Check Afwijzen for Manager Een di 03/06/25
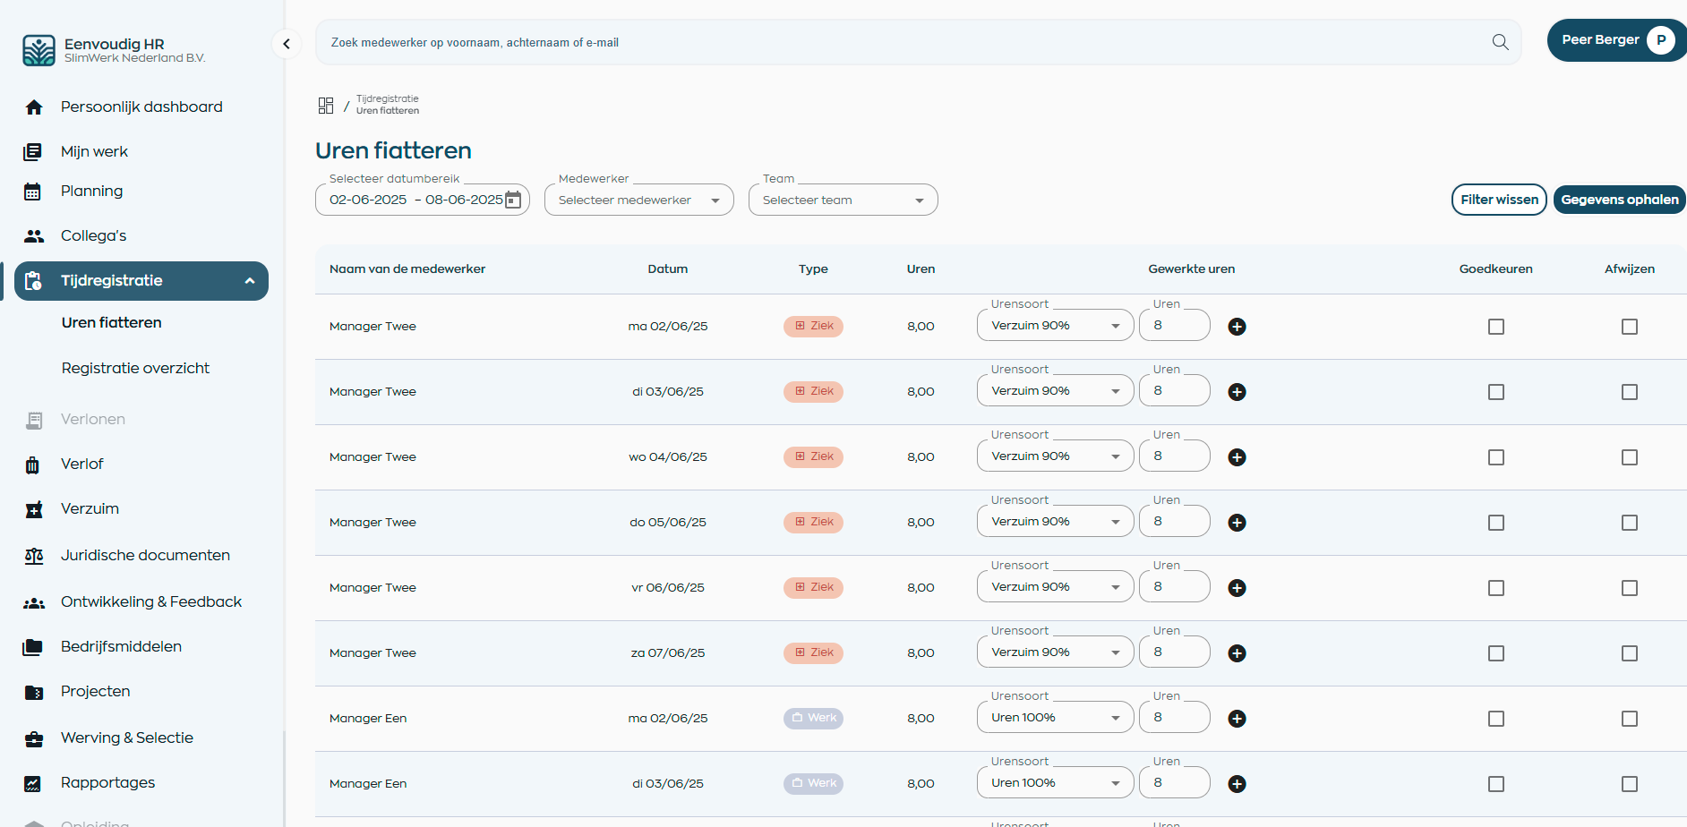1687x827 pixels. point(1630,784)
